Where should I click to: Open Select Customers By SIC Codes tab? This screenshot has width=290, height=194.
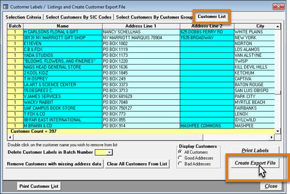pos(78,17)
